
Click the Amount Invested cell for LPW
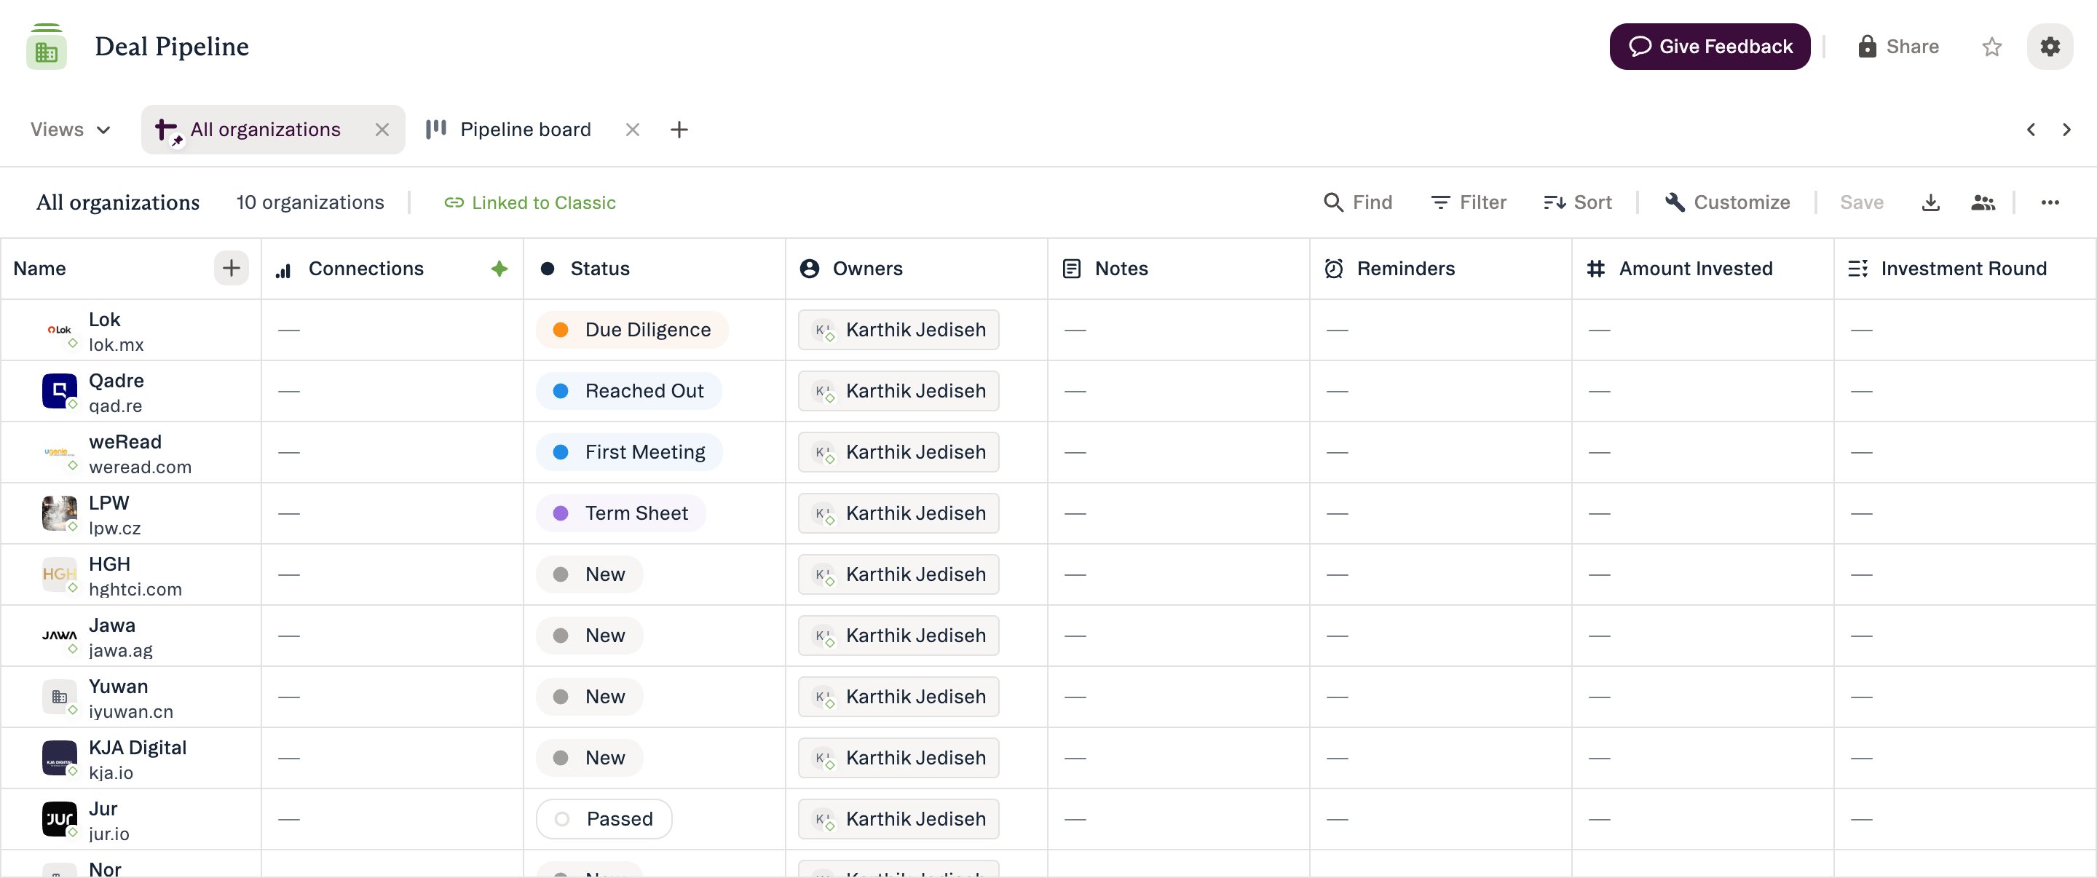click(x=1703, y=513)
